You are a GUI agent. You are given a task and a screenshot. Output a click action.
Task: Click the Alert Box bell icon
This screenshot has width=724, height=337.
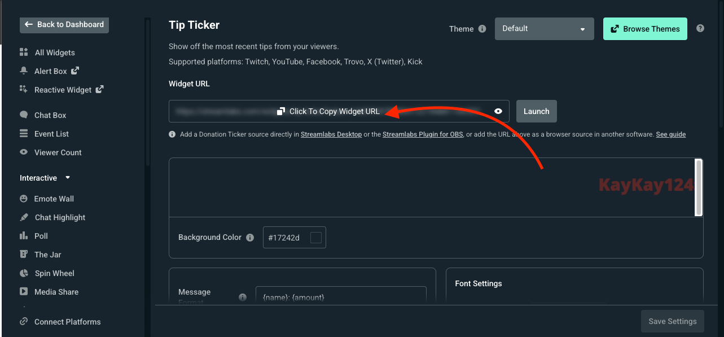24,71
